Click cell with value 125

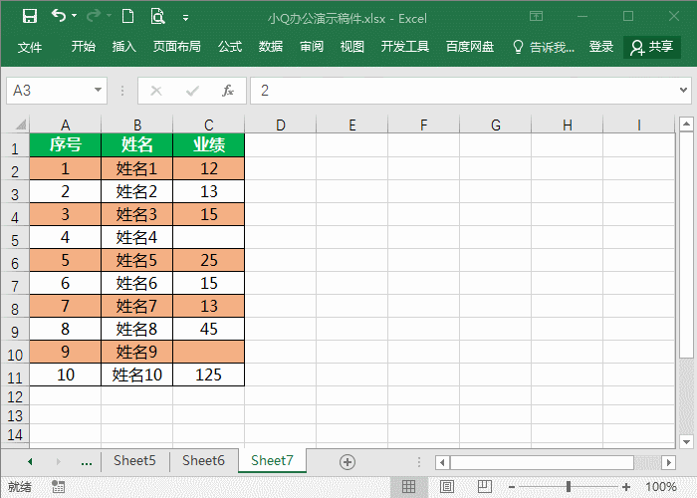coord(208,374)
